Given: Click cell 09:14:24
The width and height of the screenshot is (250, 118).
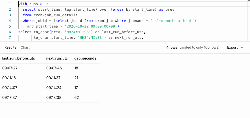Looking at the screenshot, I should pos(58,88).
